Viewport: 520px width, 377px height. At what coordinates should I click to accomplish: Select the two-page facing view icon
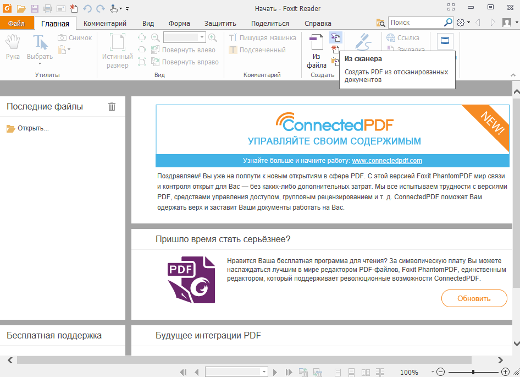(366, 373)
